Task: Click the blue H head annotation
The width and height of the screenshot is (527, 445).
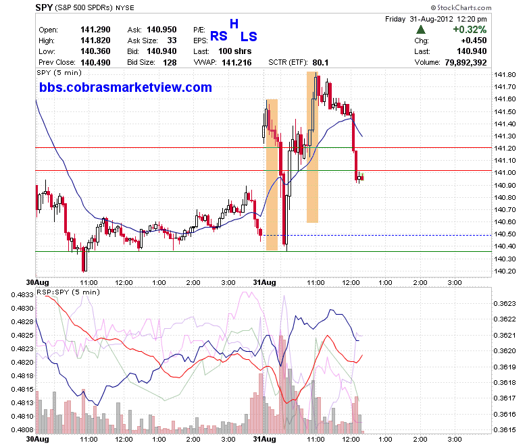Action: pyautogui.click(x=234, y=24)
